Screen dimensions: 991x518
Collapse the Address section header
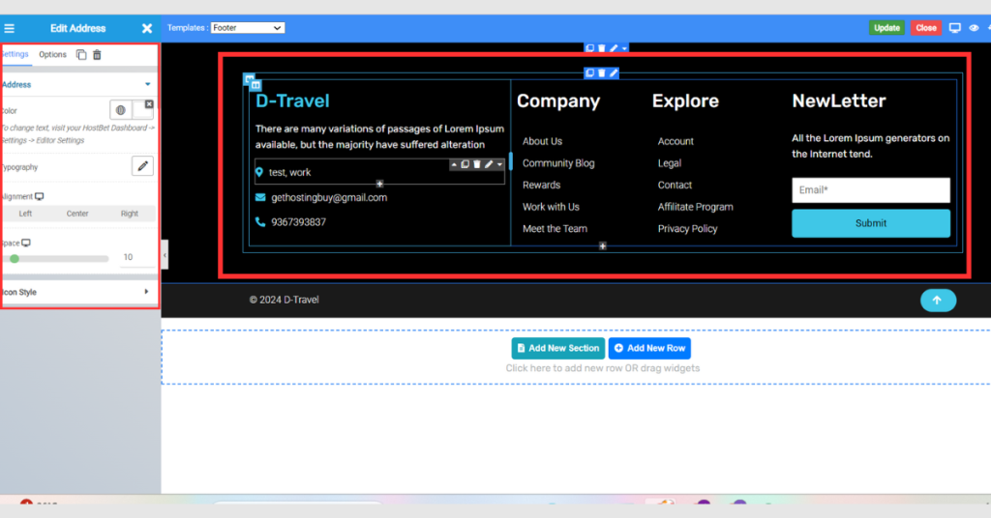click(x=77, y=84)
